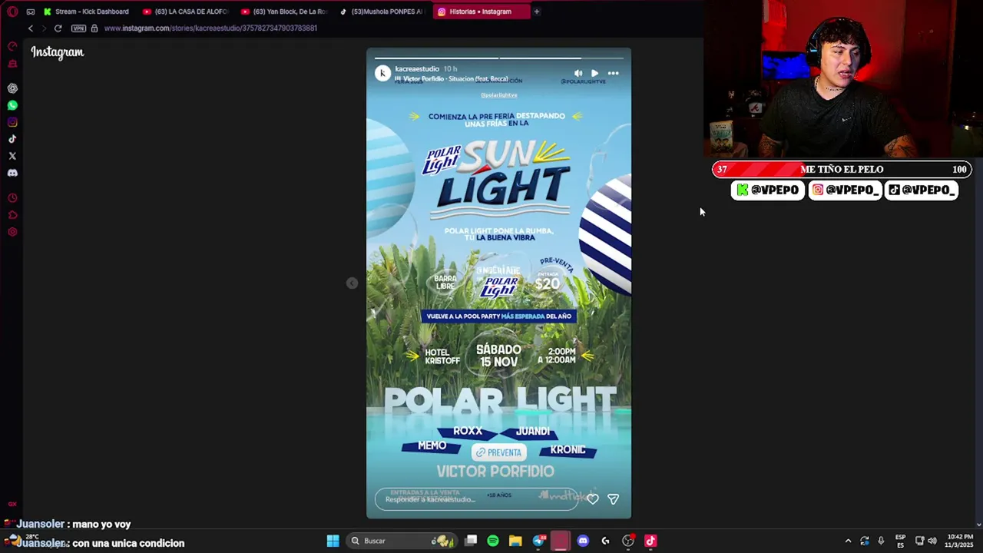Screen dimensions: 983x553
Task: Tap the @polarlightve mention in story
Action: (x=499, y=95)
